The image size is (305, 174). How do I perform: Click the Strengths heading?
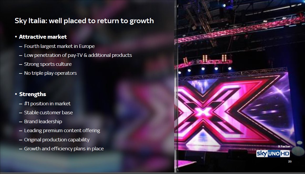[33, 94]
